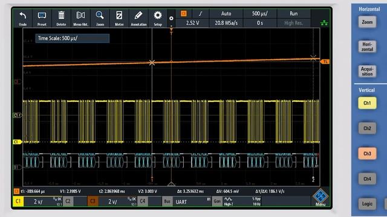This screenshot has height=217, width=387.
Task: Open the sine generator 5 Vpp settings
Action: point(242,201)
